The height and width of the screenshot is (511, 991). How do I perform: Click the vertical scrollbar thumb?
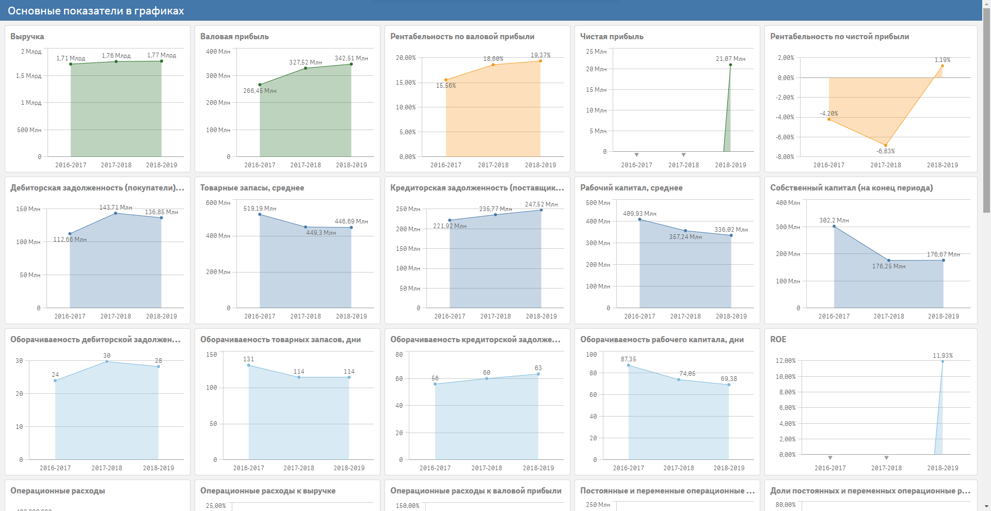tap(986, 109)
